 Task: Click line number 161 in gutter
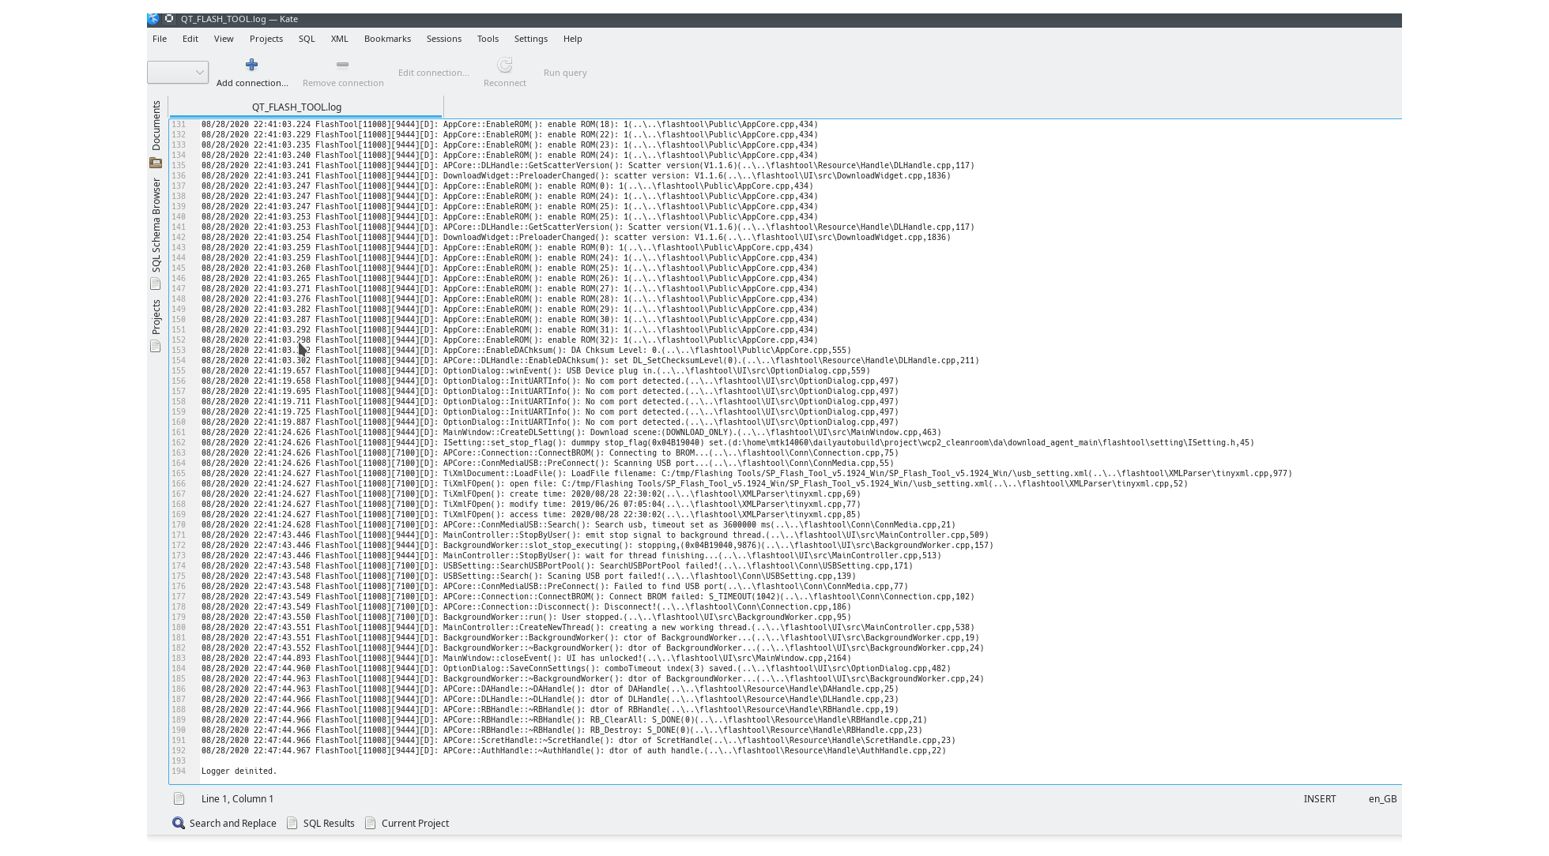[179, 433]
